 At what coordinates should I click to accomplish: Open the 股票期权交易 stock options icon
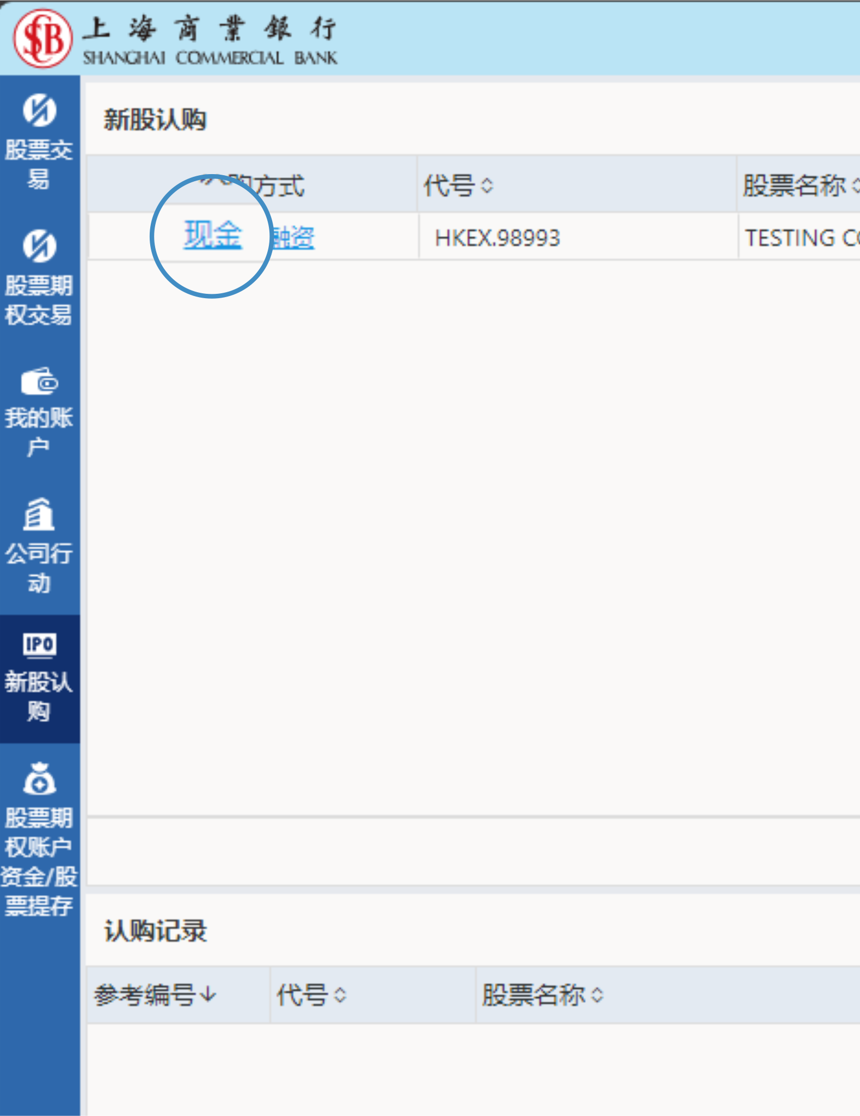point(39,245)
